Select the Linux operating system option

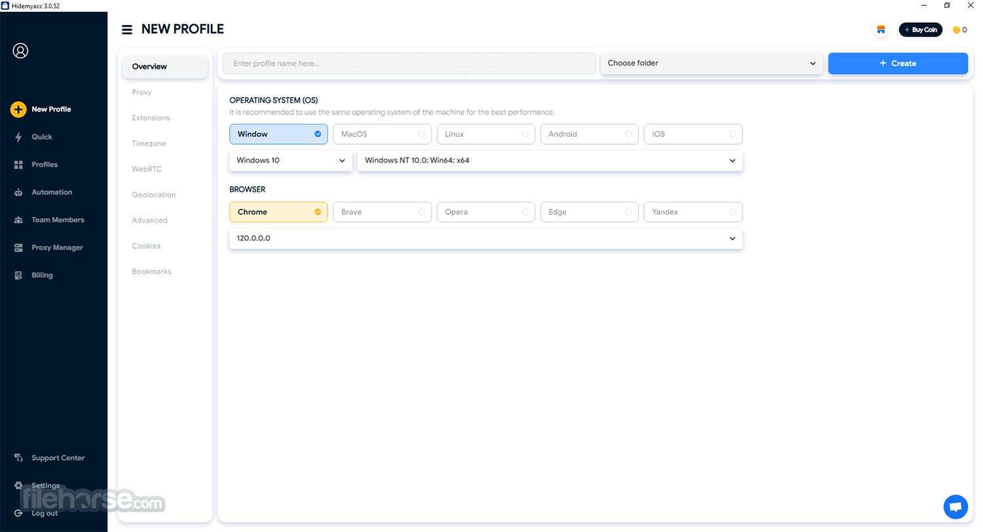click(x=486, y=134)
